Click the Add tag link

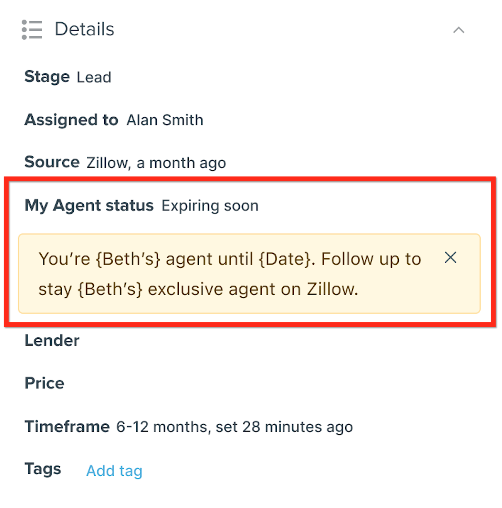114,470
